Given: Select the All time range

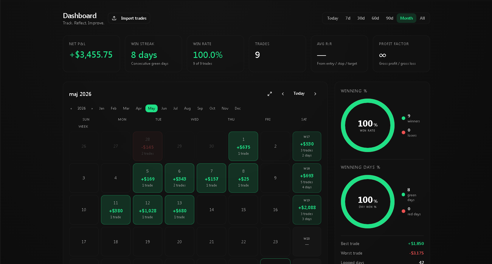Looking at the screenshot, I should click(x=422, y=18).
